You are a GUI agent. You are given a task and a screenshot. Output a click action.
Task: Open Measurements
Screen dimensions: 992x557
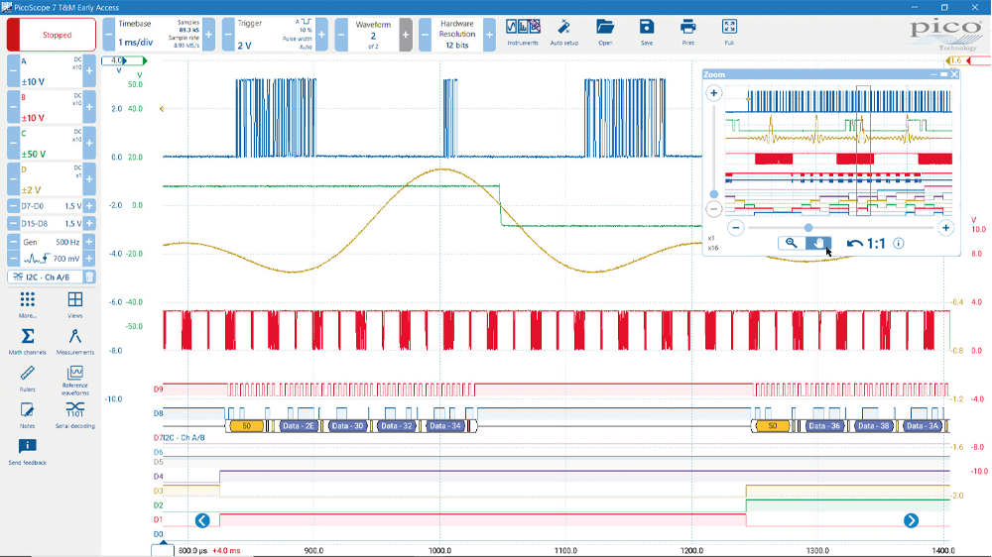coord(74,341)
